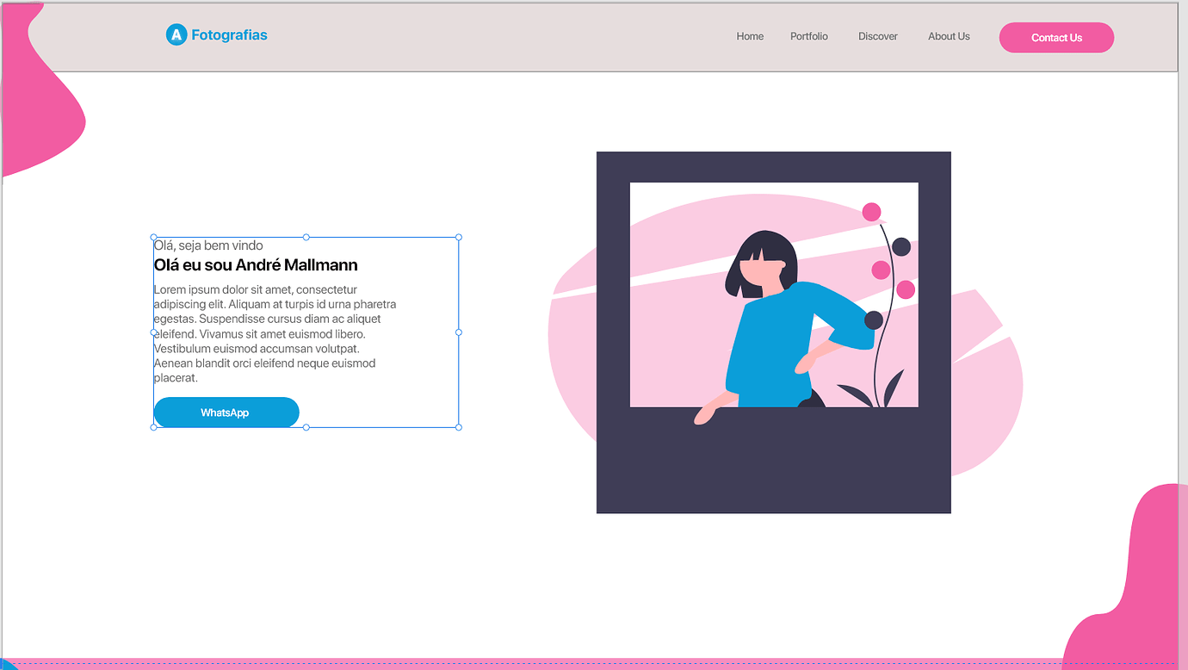Select the "Olá eu sou André Mallmann" heading
Viewport: 1188px width, 670px height.
click(256, 265)
